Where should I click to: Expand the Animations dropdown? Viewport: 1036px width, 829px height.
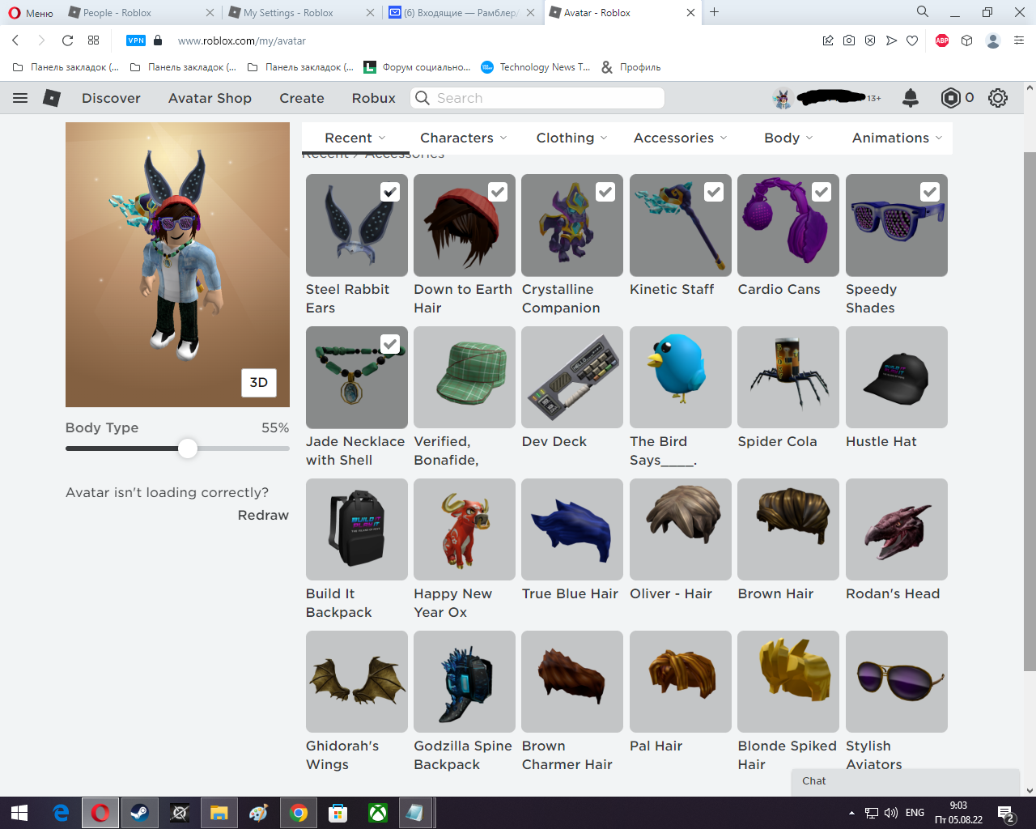pyautogui.click(x=897, y=138)
